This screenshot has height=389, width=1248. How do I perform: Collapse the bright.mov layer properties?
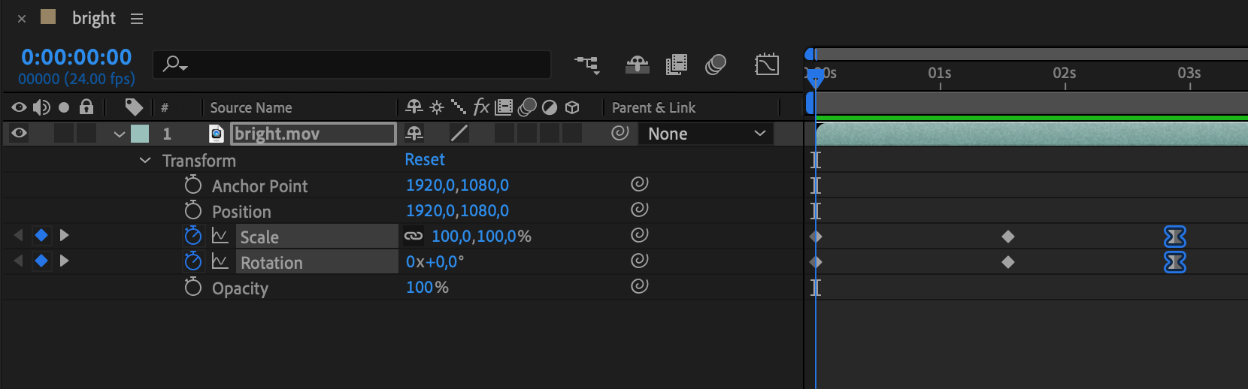click(119, 134)
